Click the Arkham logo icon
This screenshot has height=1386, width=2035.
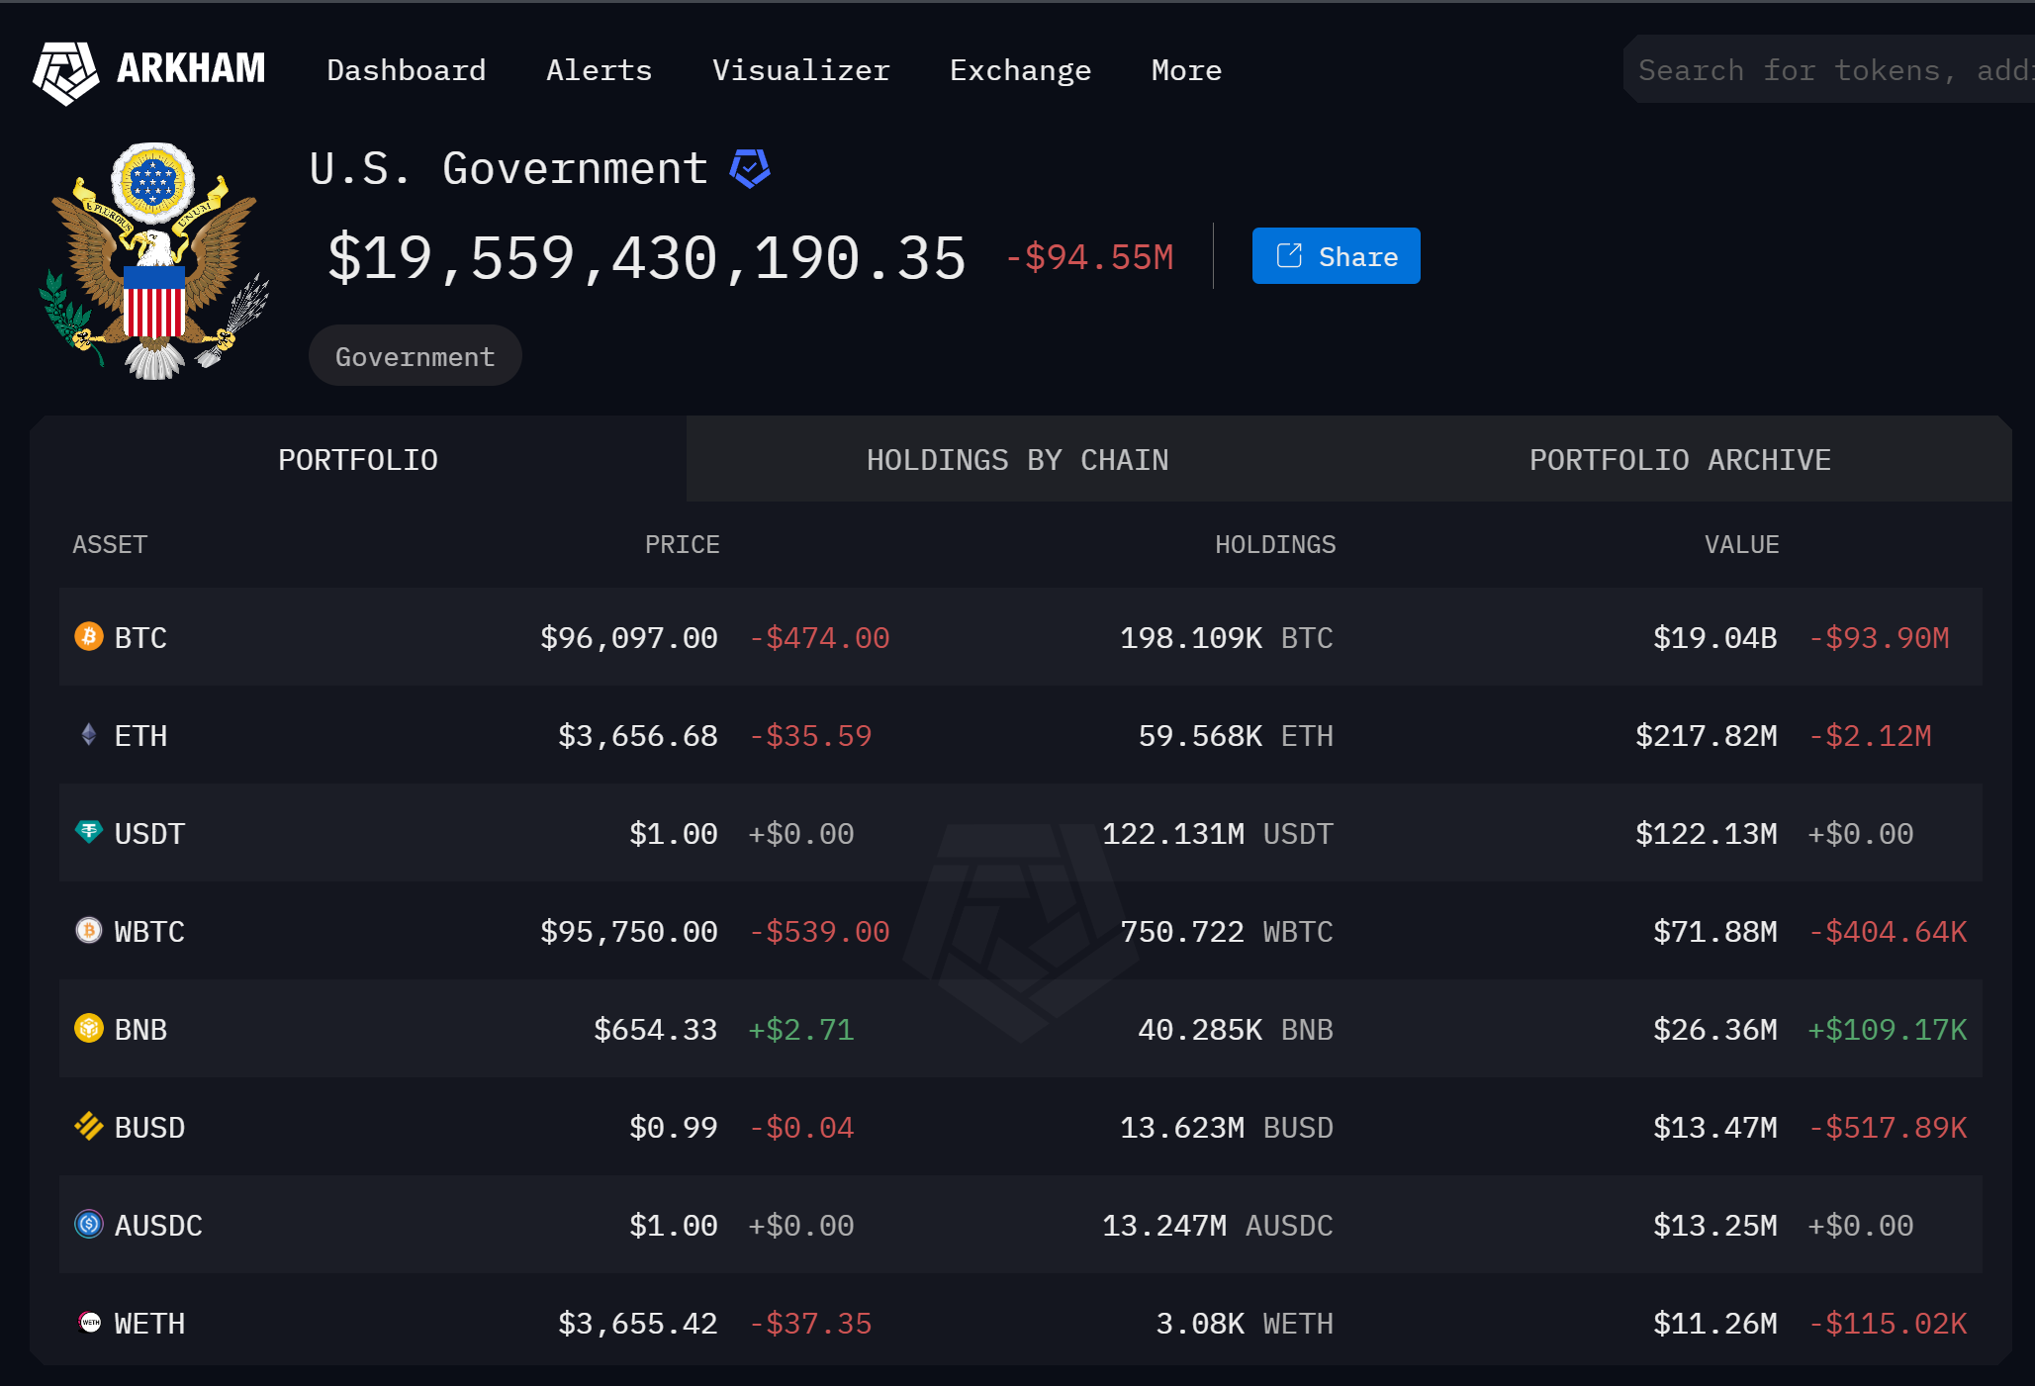[x=65, y=71]
